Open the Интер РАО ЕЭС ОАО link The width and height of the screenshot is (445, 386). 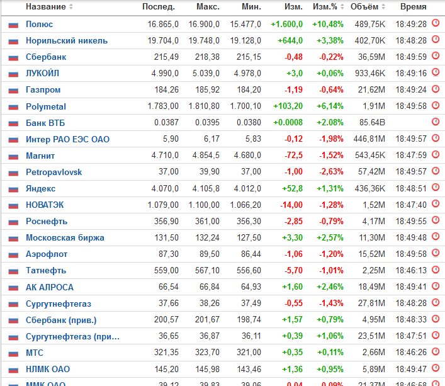(x=67, y=139)
